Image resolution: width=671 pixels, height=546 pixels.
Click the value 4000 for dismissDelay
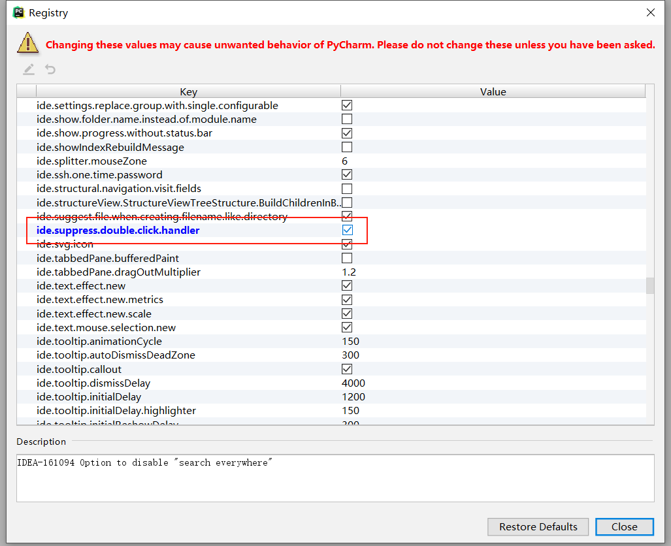353,383
